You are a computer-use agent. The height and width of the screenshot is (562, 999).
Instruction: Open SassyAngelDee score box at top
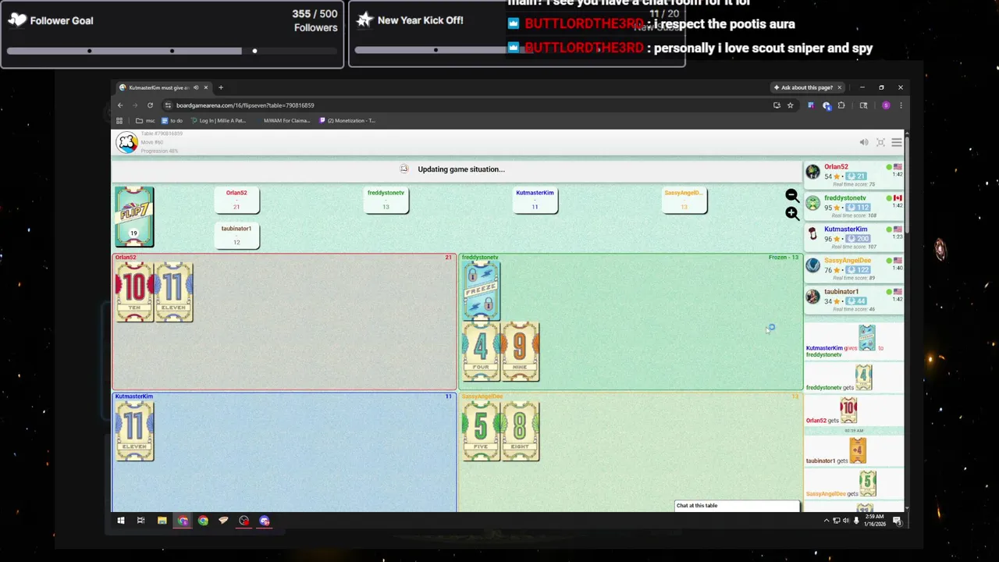coord(684,200)
